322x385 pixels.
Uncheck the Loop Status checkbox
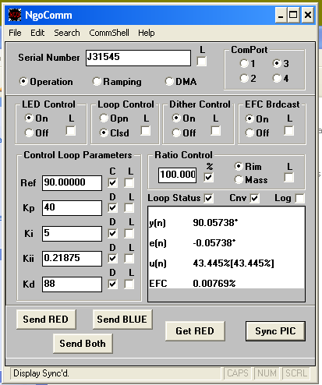pos(208,199)
